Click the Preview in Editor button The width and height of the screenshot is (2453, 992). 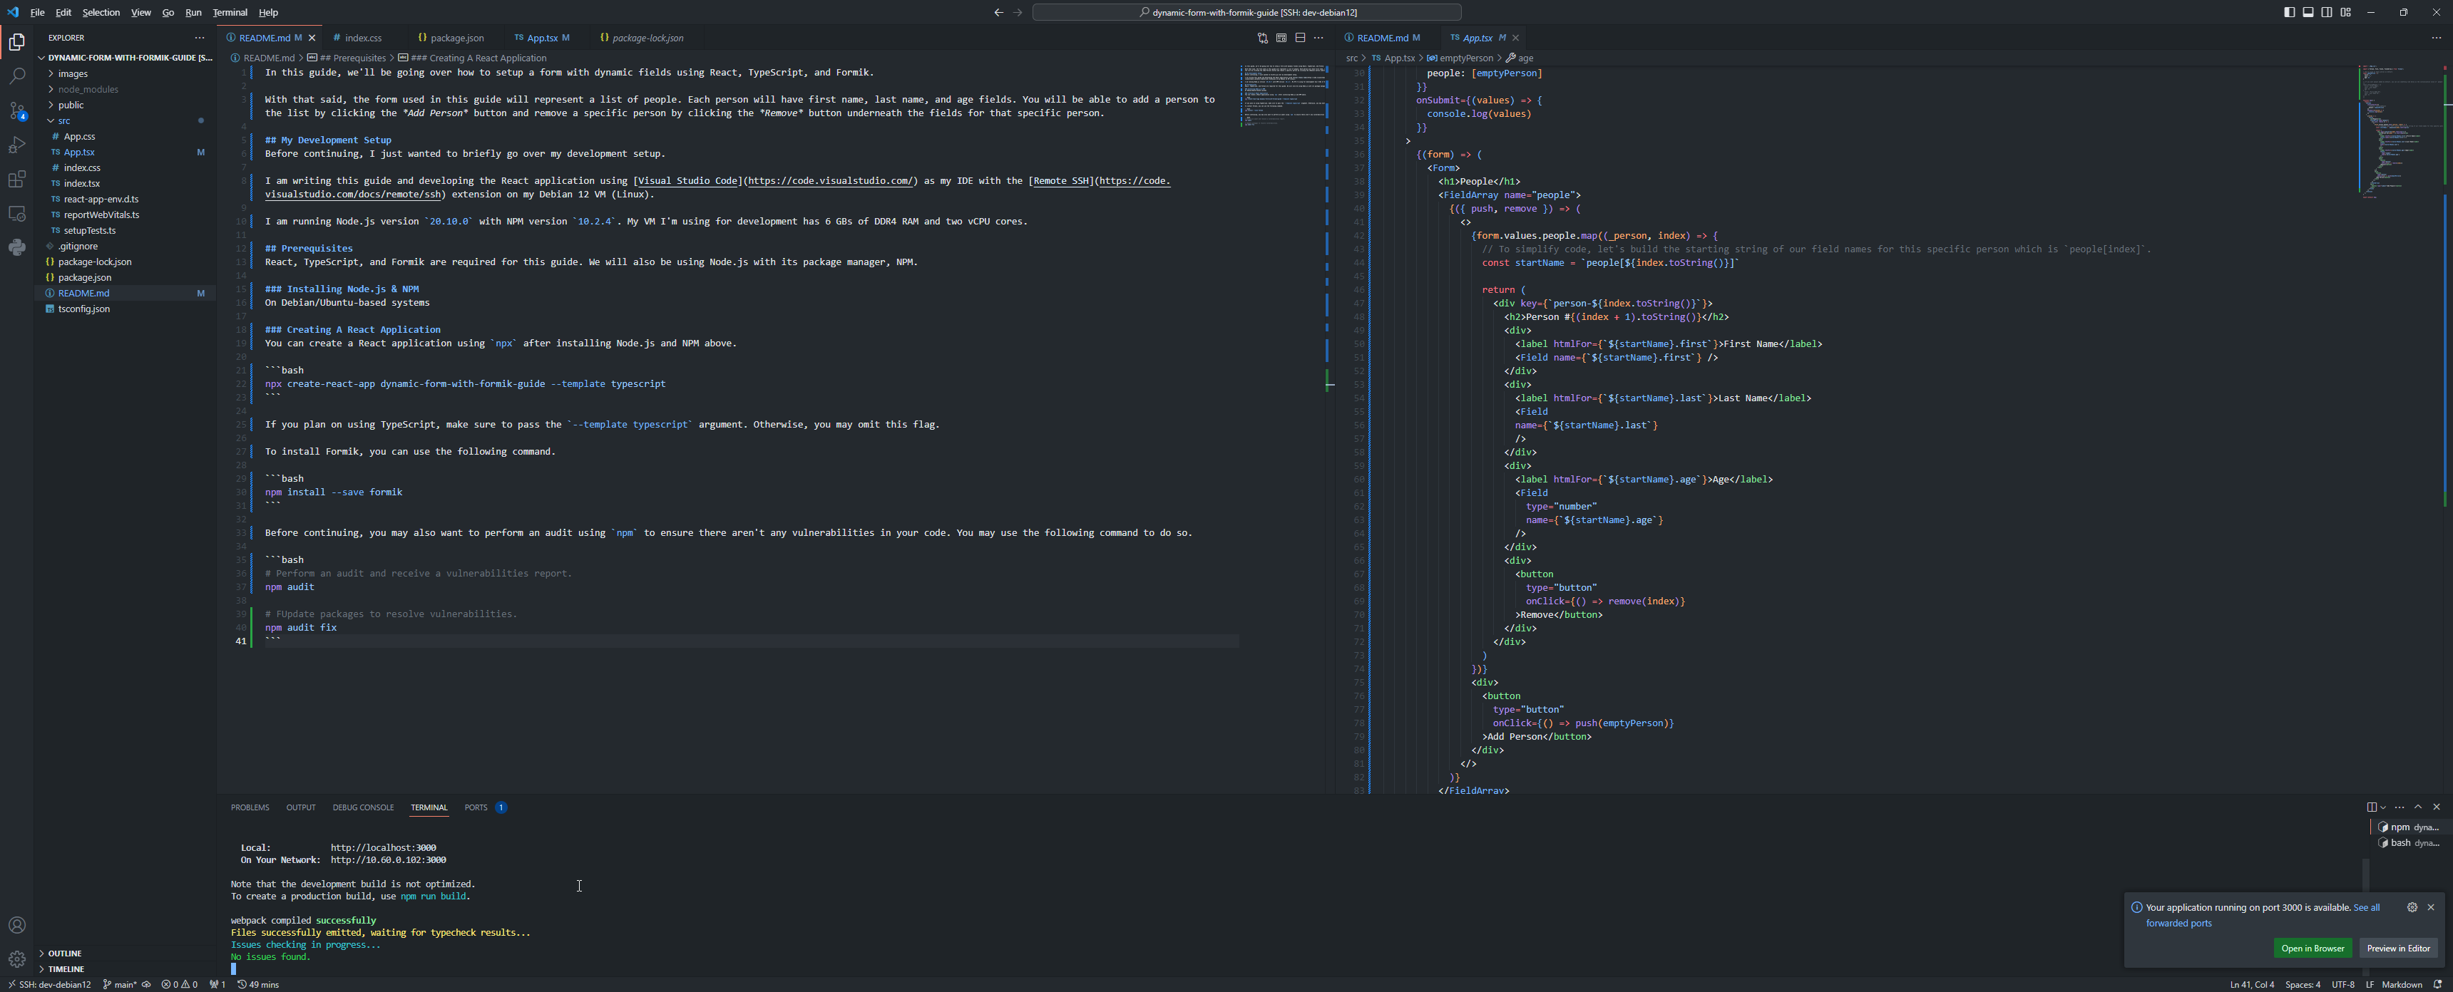(2398, 949)
